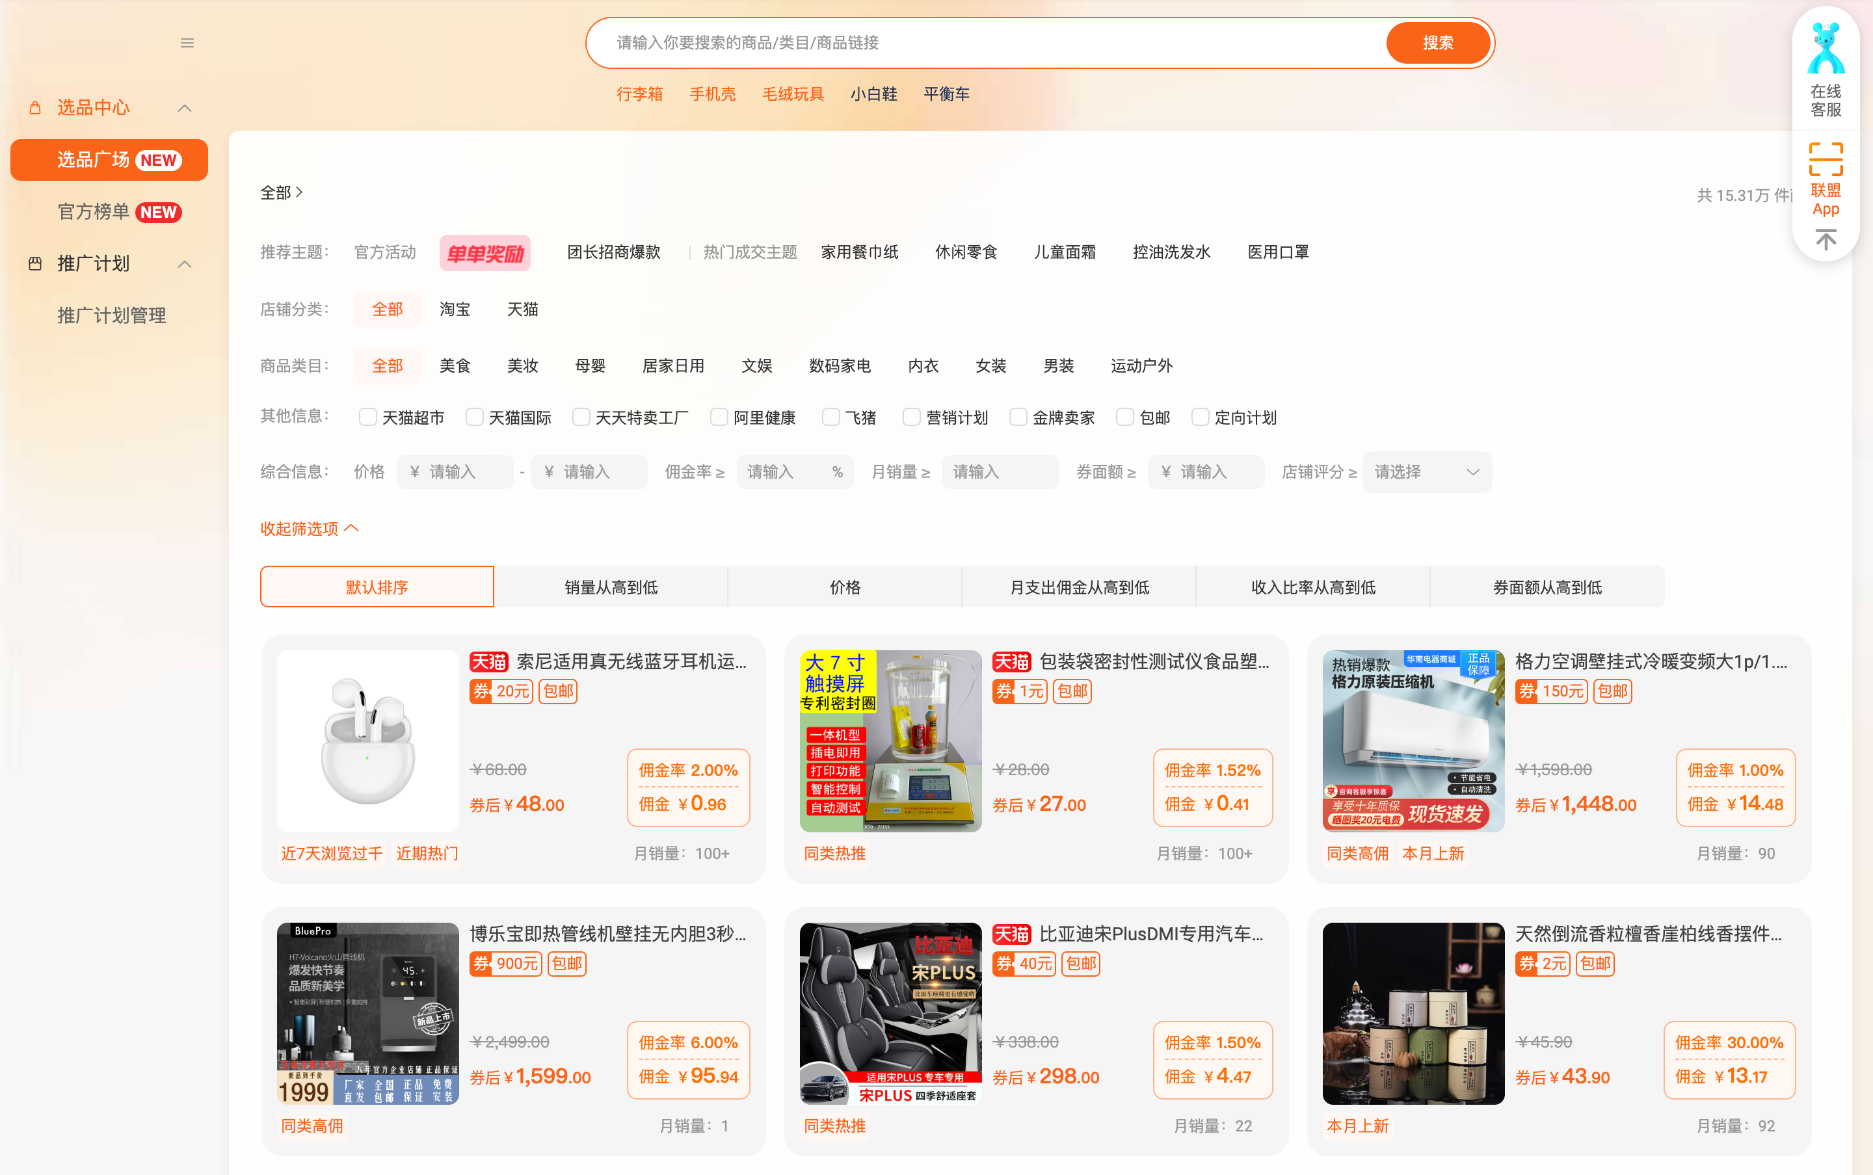Select the 数码家电 category
Image resolution: width=1873 pixels, height=1175 pixels.
point(840,366)
